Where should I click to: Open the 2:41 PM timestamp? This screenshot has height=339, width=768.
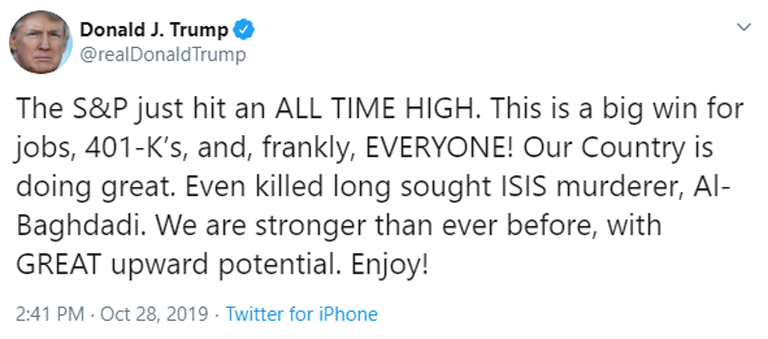50,314
